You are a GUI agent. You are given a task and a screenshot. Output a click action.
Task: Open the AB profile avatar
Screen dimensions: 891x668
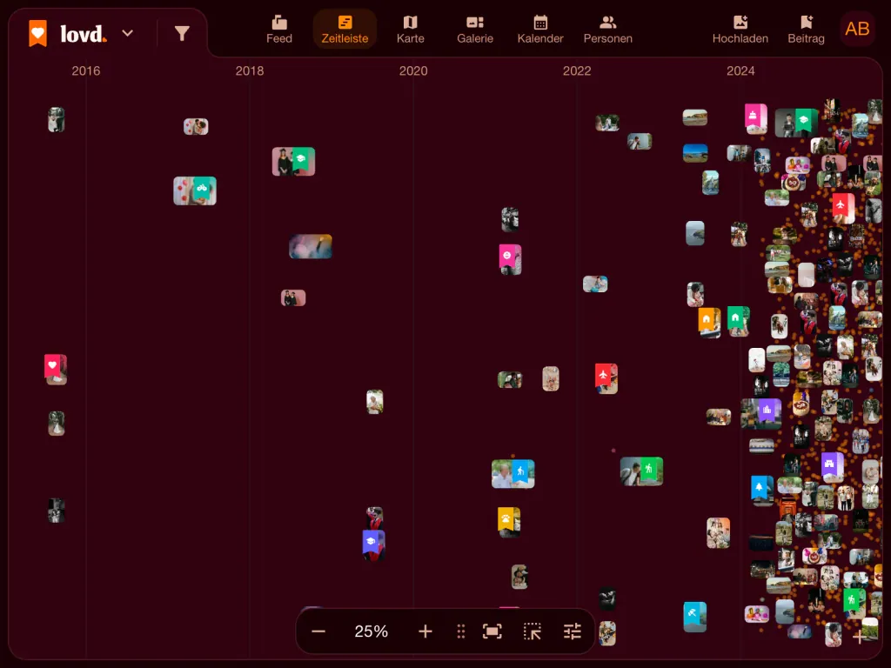pos(857,29)
